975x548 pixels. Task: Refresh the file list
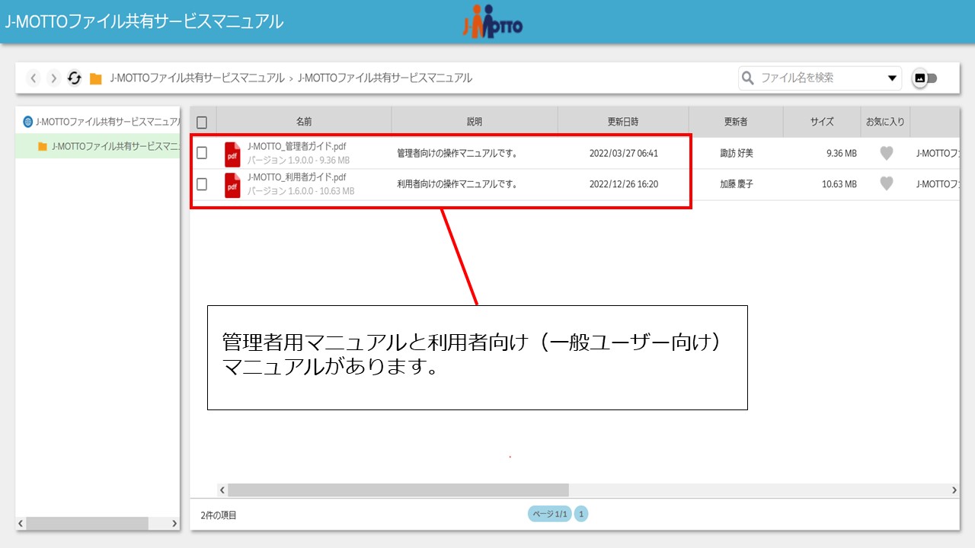[x=74, y=78]
